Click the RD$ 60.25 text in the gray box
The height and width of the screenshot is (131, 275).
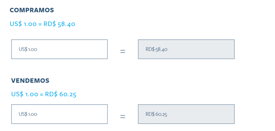pos(157,114)
